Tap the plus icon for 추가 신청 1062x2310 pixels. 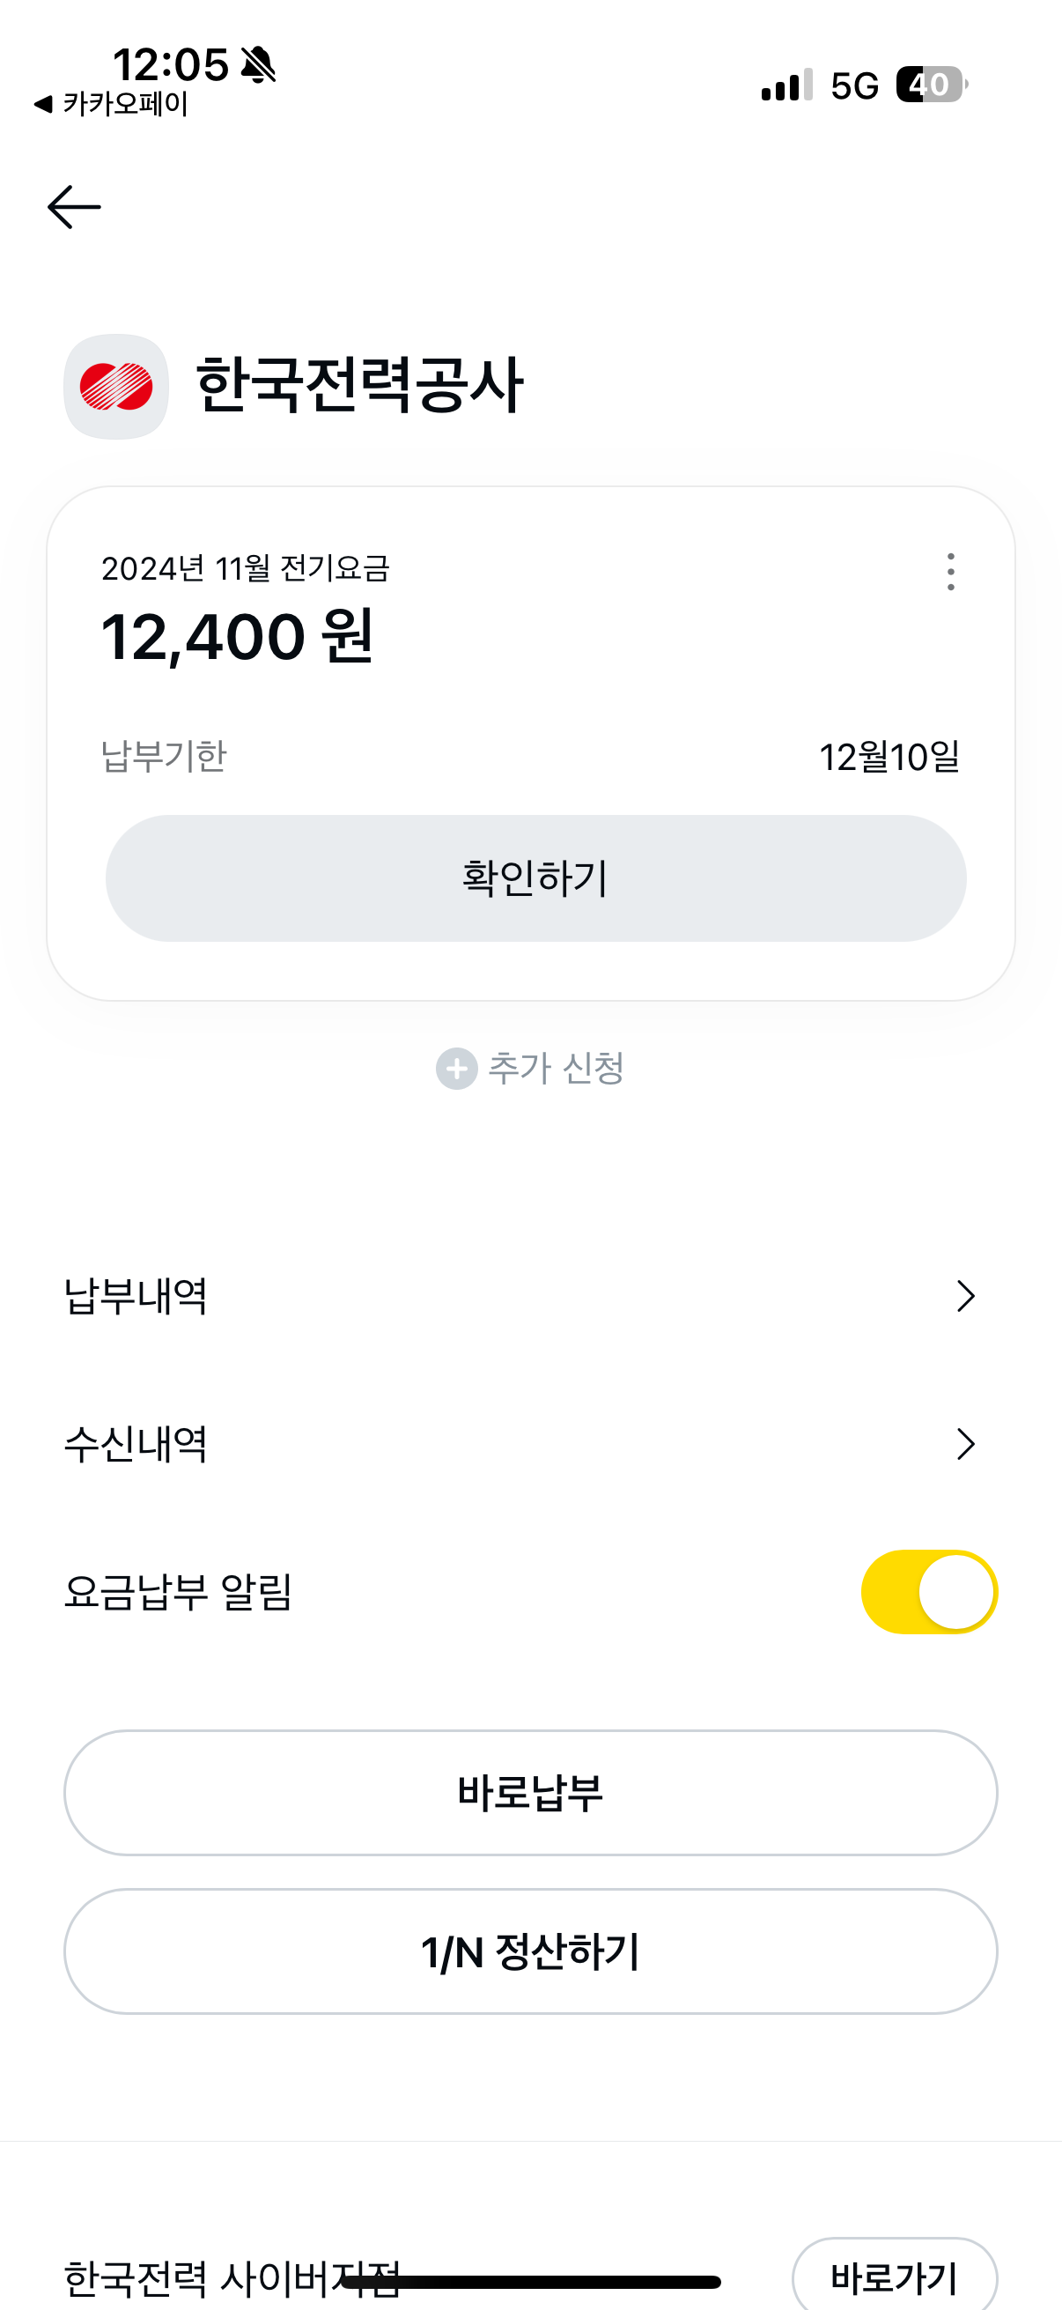coord(456,1068)
